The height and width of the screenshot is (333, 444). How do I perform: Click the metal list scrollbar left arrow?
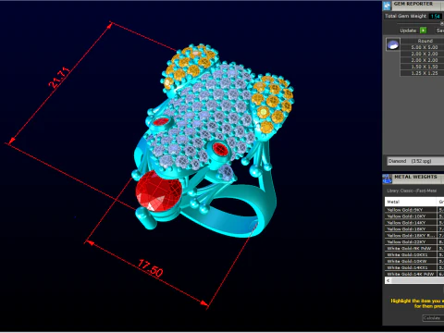388,280
